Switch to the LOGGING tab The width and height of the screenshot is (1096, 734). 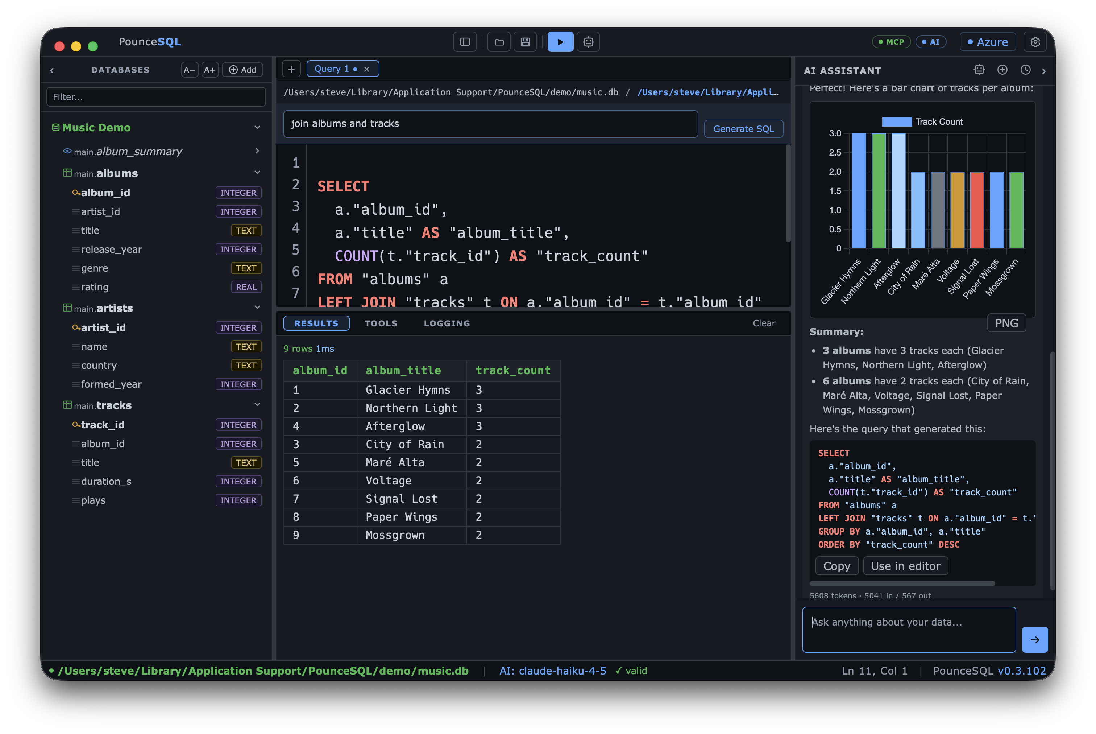tap(447, 323)
